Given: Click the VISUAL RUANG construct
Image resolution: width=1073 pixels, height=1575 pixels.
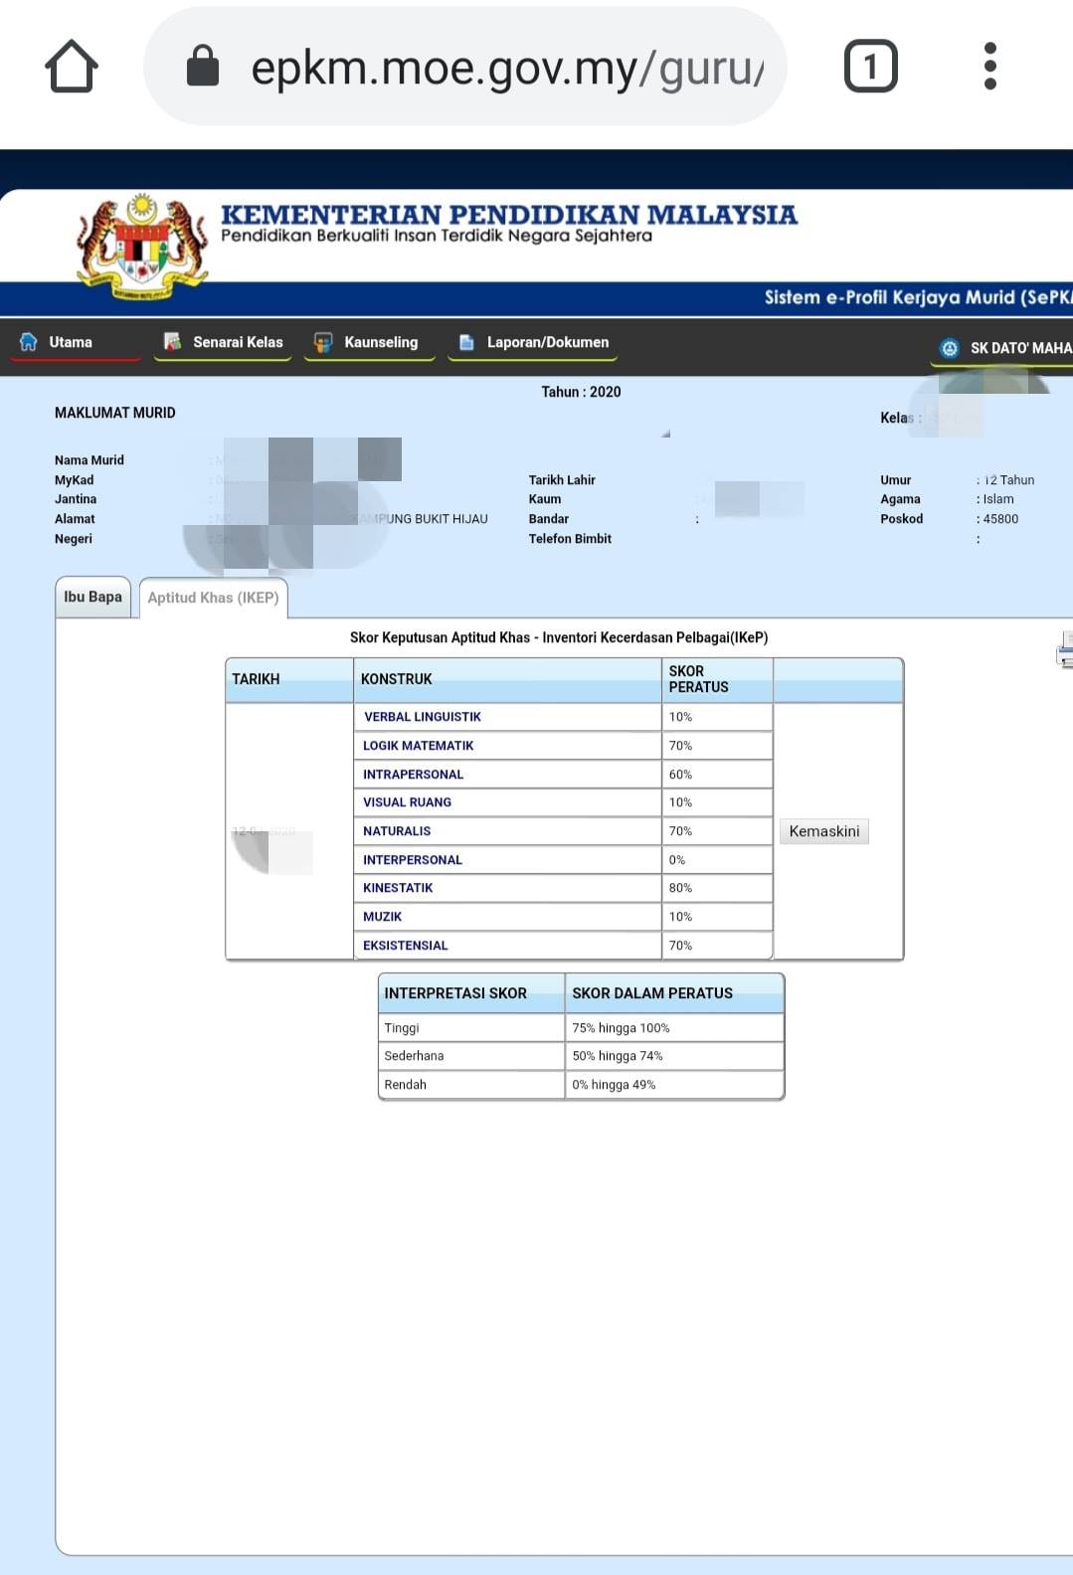Looking at the screenshot, I should point(407,802).
